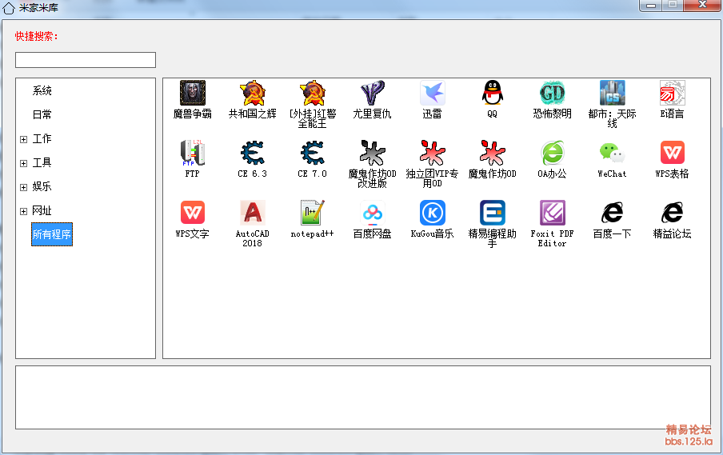
Task: Launch red 魔鬼作坊OD icon
Action: [492, 153]
